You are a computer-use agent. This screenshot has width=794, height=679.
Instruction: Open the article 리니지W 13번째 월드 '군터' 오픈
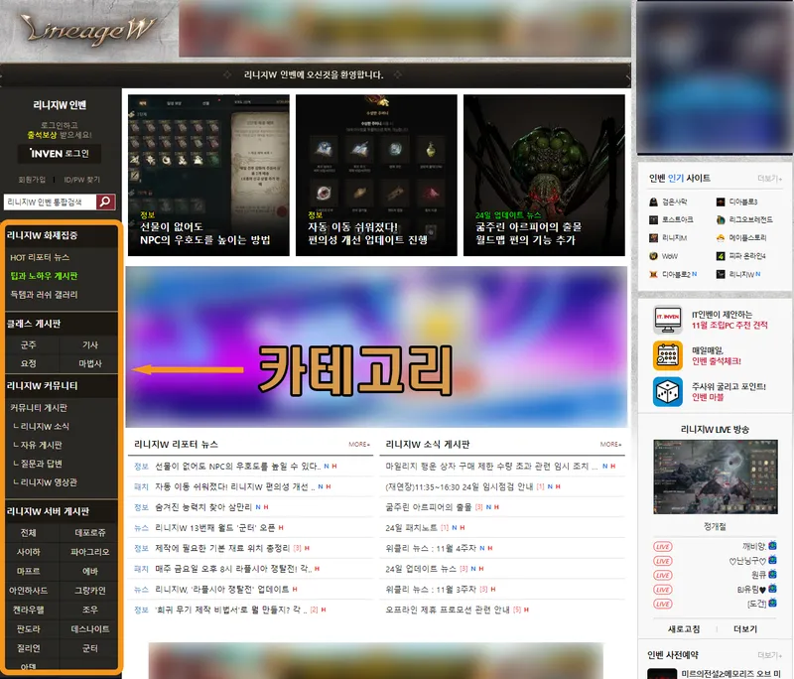(214, 527)
